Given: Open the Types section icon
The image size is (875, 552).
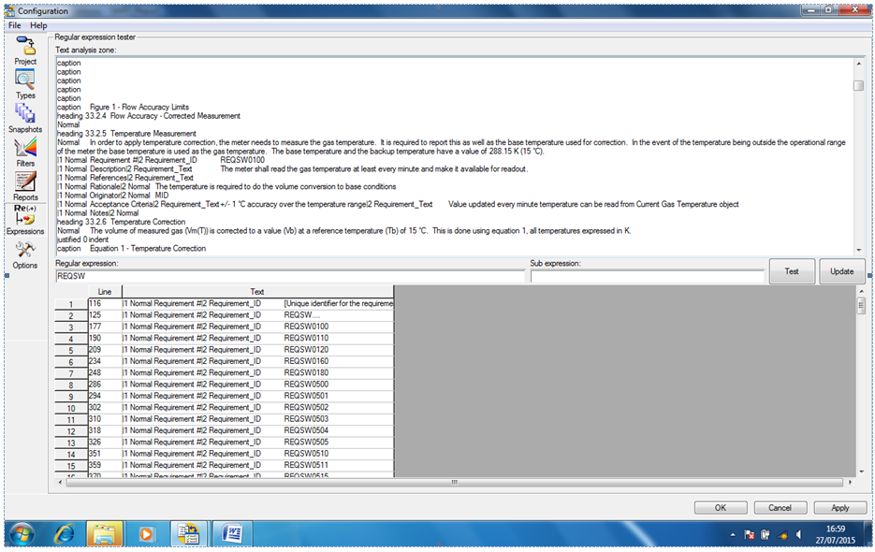Looking at the screenshot, I should click(x=25, y=80).
